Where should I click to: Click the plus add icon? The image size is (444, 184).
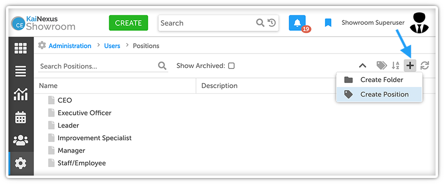point(410,65)
